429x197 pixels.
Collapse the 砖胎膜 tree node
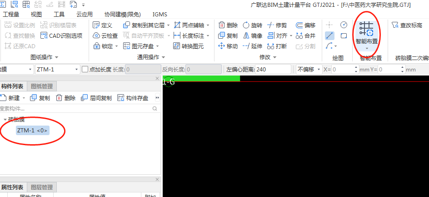(x=5, y=120)
